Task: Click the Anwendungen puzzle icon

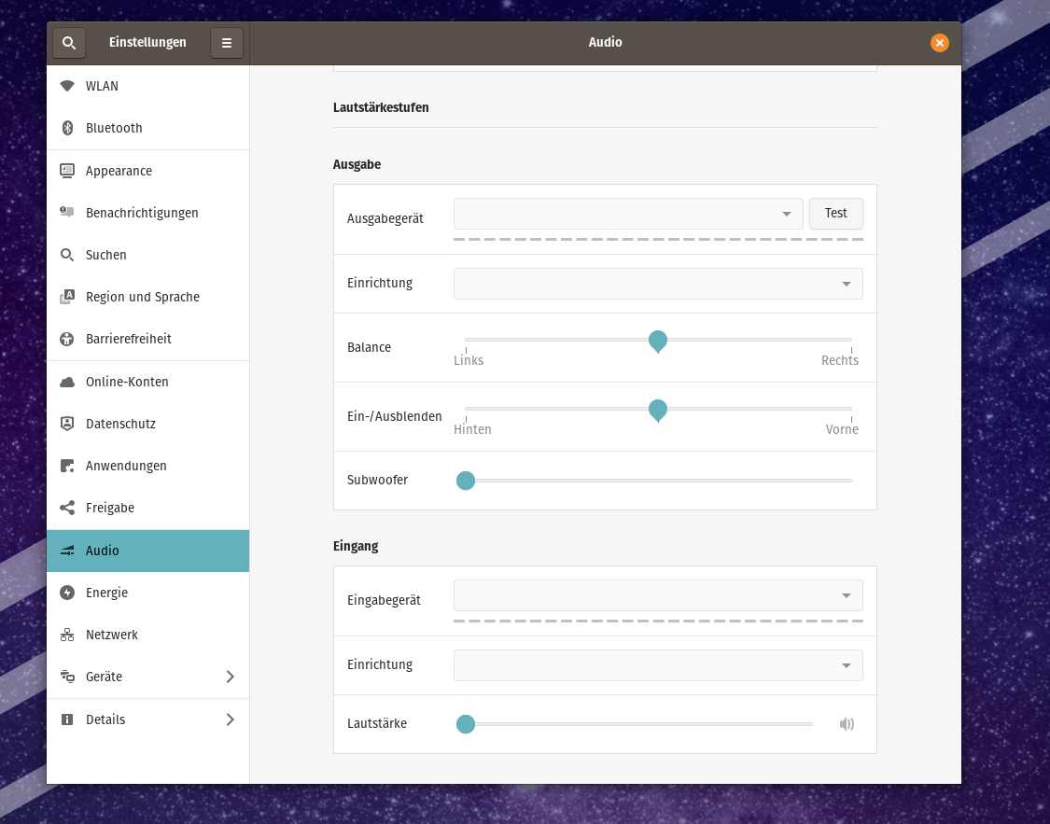Action: coord(67,466)
